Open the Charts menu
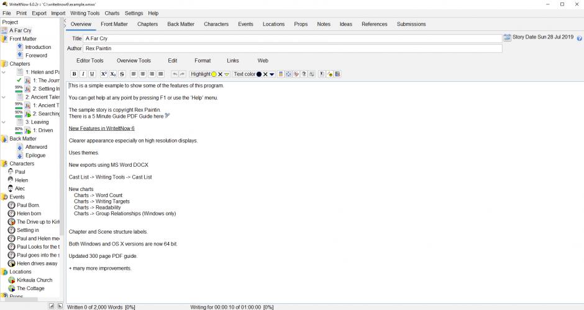The height and width of the screenshot is (310, 584). tap(112, 13)
